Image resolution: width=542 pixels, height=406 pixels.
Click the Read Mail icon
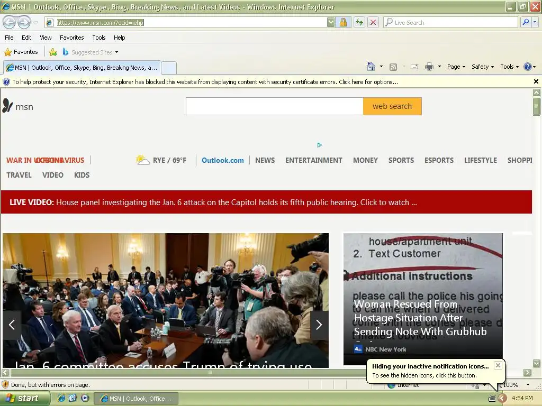click(x=414, y=67)
